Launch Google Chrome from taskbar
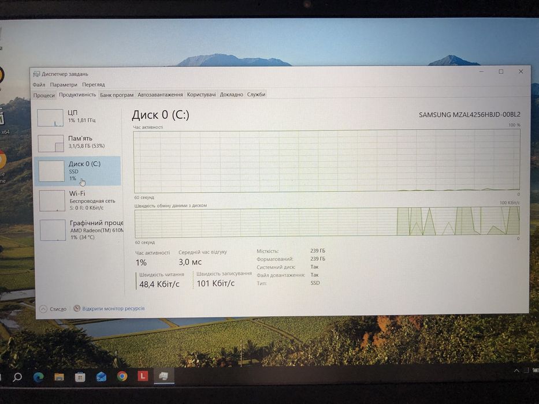Image resolution: width=539 pixels, height=404 pixels. pyautogui.click(x=122, y=376)
